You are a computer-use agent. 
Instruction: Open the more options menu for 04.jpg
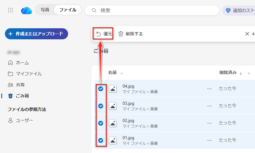click(209, 89)
